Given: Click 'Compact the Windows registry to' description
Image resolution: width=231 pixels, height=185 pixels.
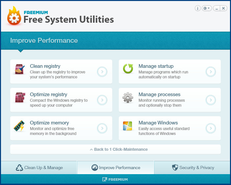Looking at the screenshot, I should click(59, 100).
